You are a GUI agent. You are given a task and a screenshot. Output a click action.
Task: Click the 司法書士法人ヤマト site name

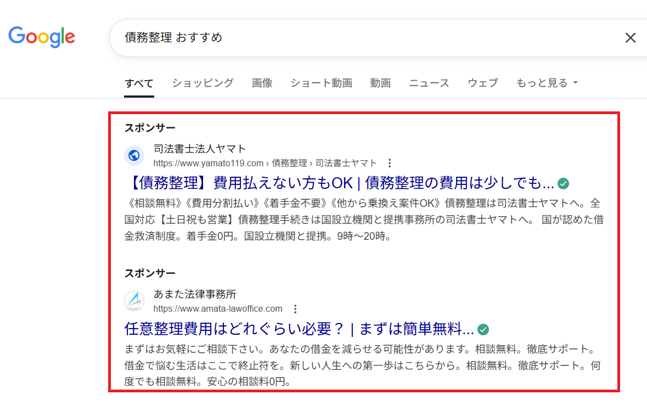200,149
